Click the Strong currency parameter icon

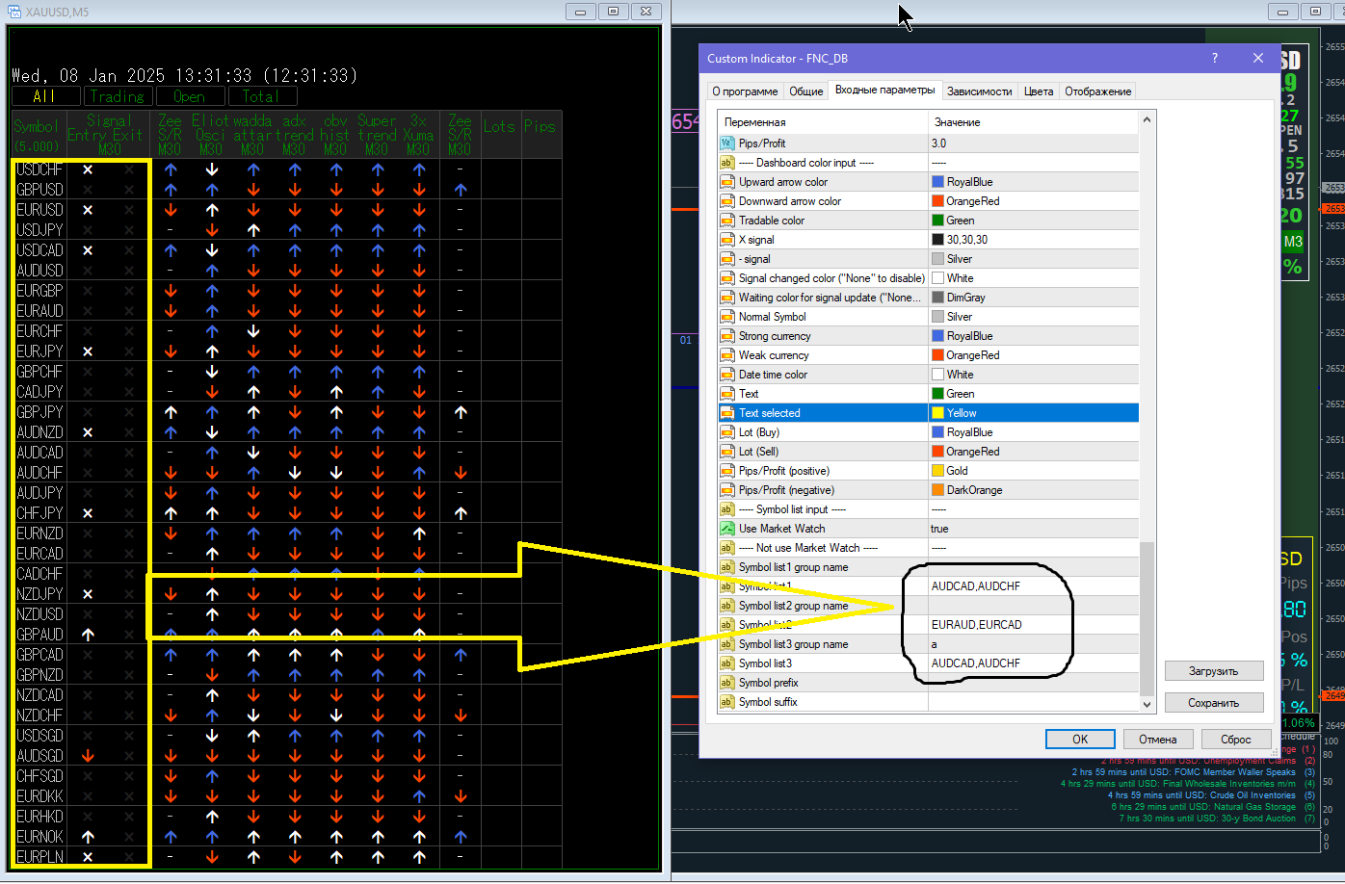(x=727, y=336)
